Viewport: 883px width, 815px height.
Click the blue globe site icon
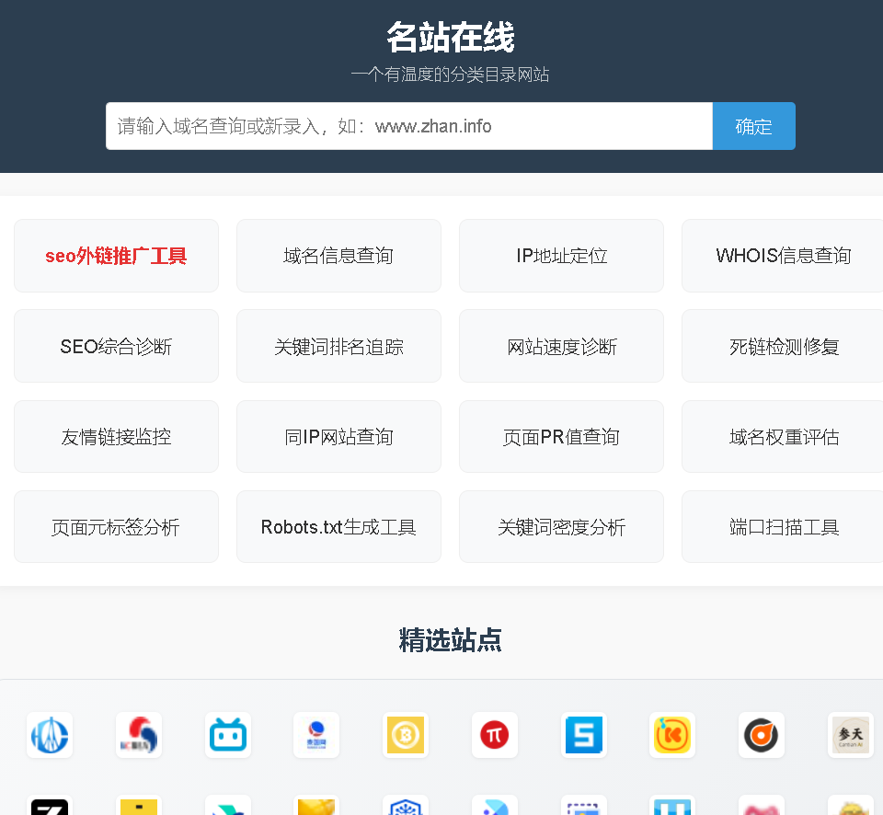coord(316,735)
